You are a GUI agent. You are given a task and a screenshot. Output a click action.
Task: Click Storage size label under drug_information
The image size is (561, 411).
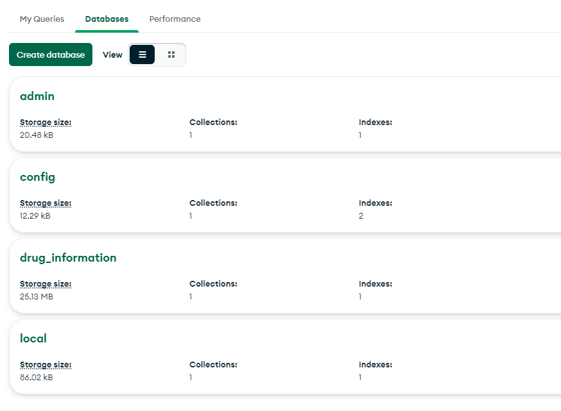(x=46, y=283)
